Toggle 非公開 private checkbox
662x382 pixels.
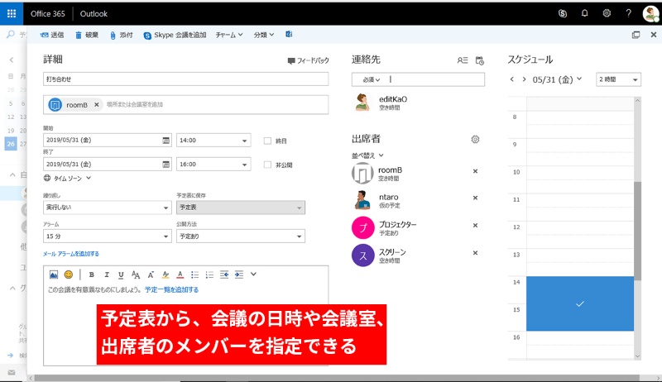267,165
